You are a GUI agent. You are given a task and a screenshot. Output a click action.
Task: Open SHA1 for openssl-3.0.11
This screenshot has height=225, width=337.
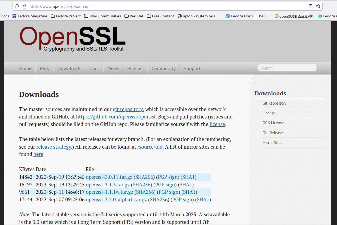189,177
